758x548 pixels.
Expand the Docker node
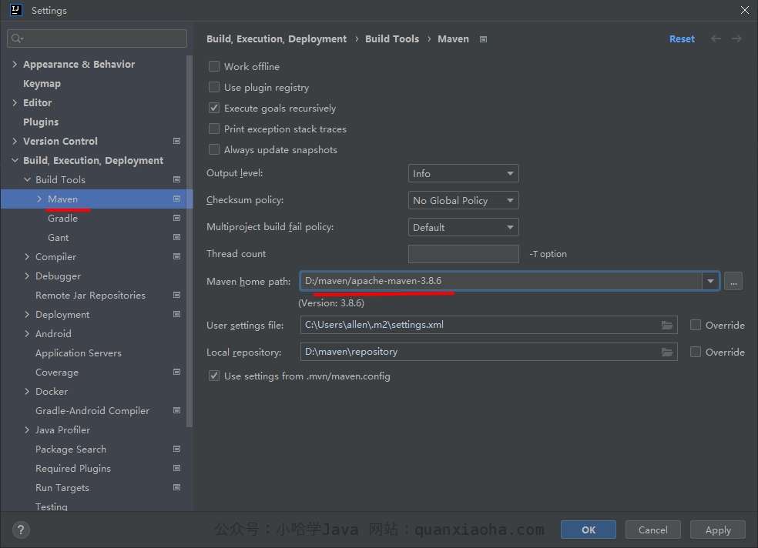(x=27, y=391)
